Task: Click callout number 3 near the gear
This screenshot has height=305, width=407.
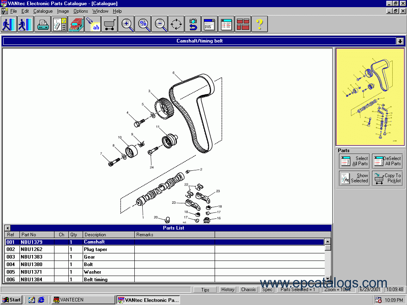Action: pyautogui.click(x=149, y=91)
